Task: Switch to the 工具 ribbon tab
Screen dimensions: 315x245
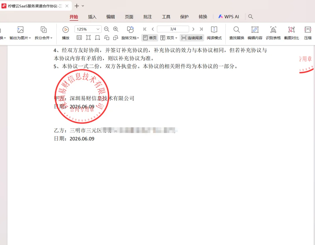Action: point(166,17)
